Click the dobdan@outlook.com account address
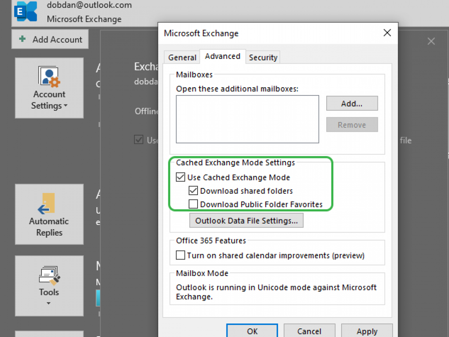This screenshot has width=449, height=337. coord(89,5)
